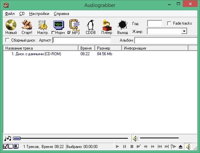Image resolution: width=200 pixels, height=153 pixels.
Task: Uncheck all tracks with the empty box button
Action: click(x=11, y=146)
